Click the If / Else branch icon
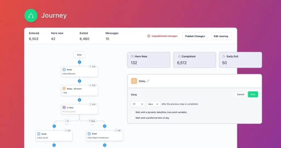This screenshot has height=148, width=281. 64,107
